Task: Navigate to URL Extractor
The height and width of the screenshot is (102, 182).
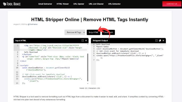Action: coord(114,4)
